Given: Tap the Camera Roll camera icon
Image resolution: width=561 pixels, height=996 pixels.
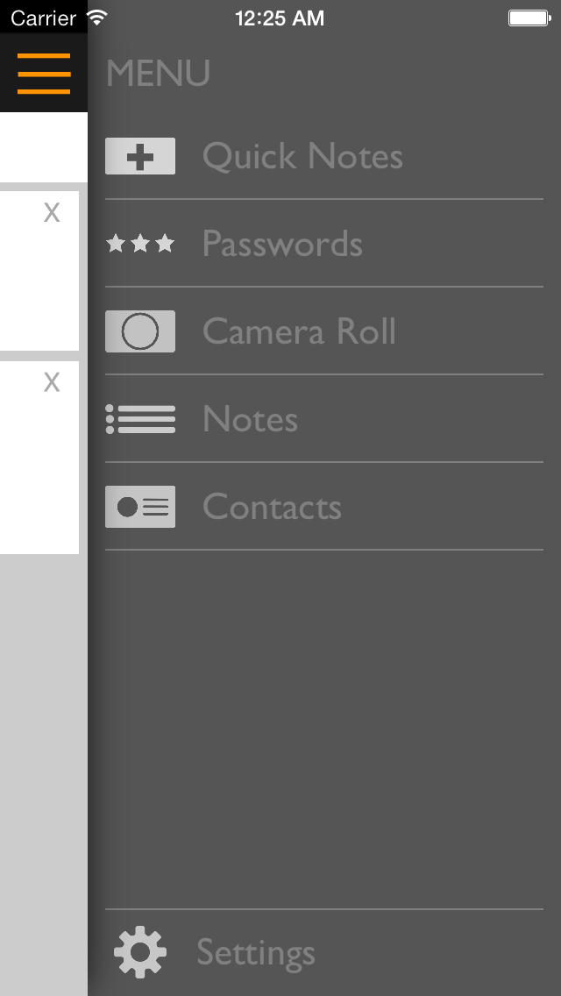Looking at the screenshot, I should pos(140,331).
